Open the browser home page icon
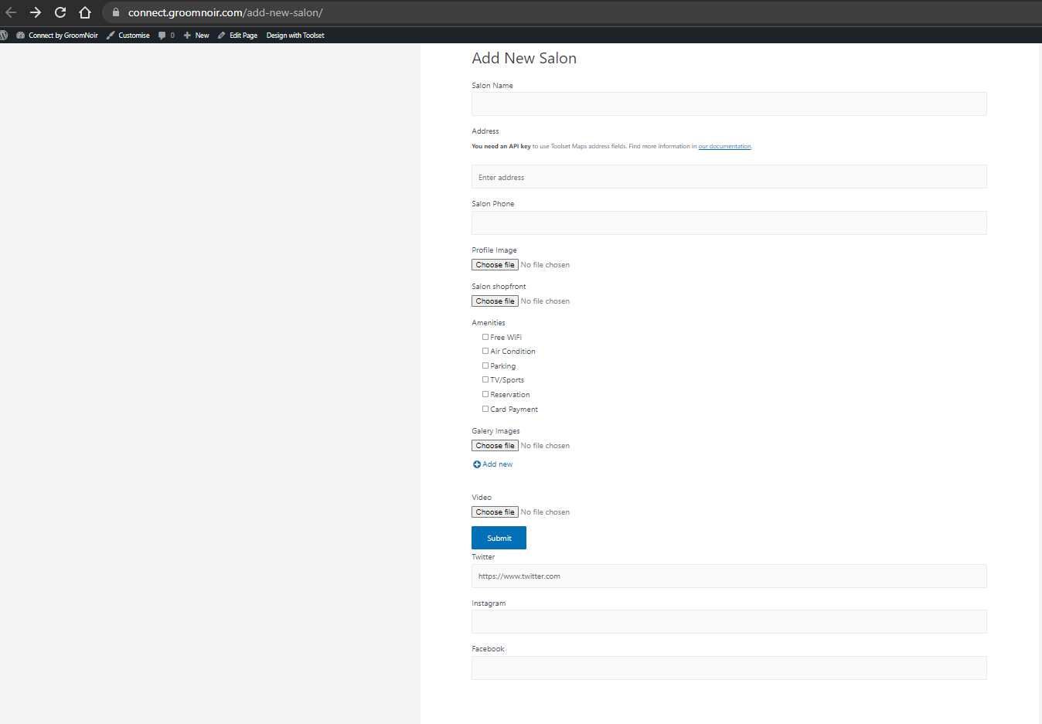The height and width of the screenshot is (724, 1042). point(85,12)
